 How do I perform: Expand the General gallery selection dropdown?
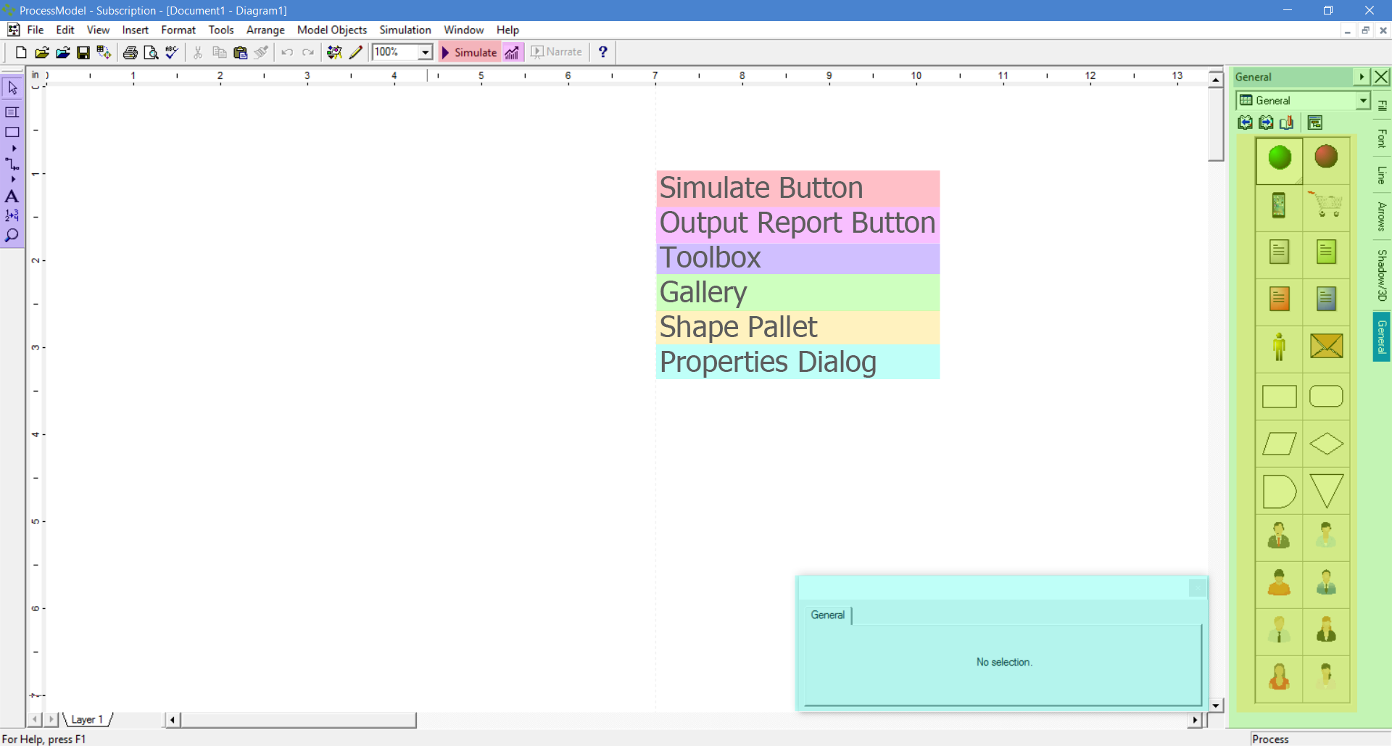(1363, 101)
